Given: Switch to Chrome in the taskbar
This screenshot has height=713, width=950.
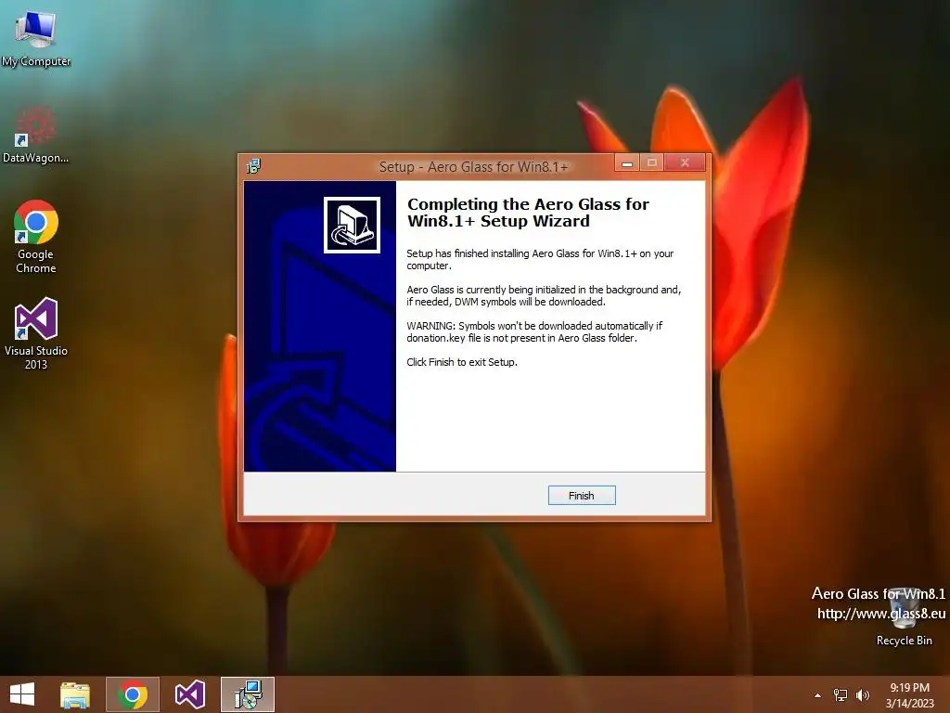Looking at the screenshot, I should [133, 694].
